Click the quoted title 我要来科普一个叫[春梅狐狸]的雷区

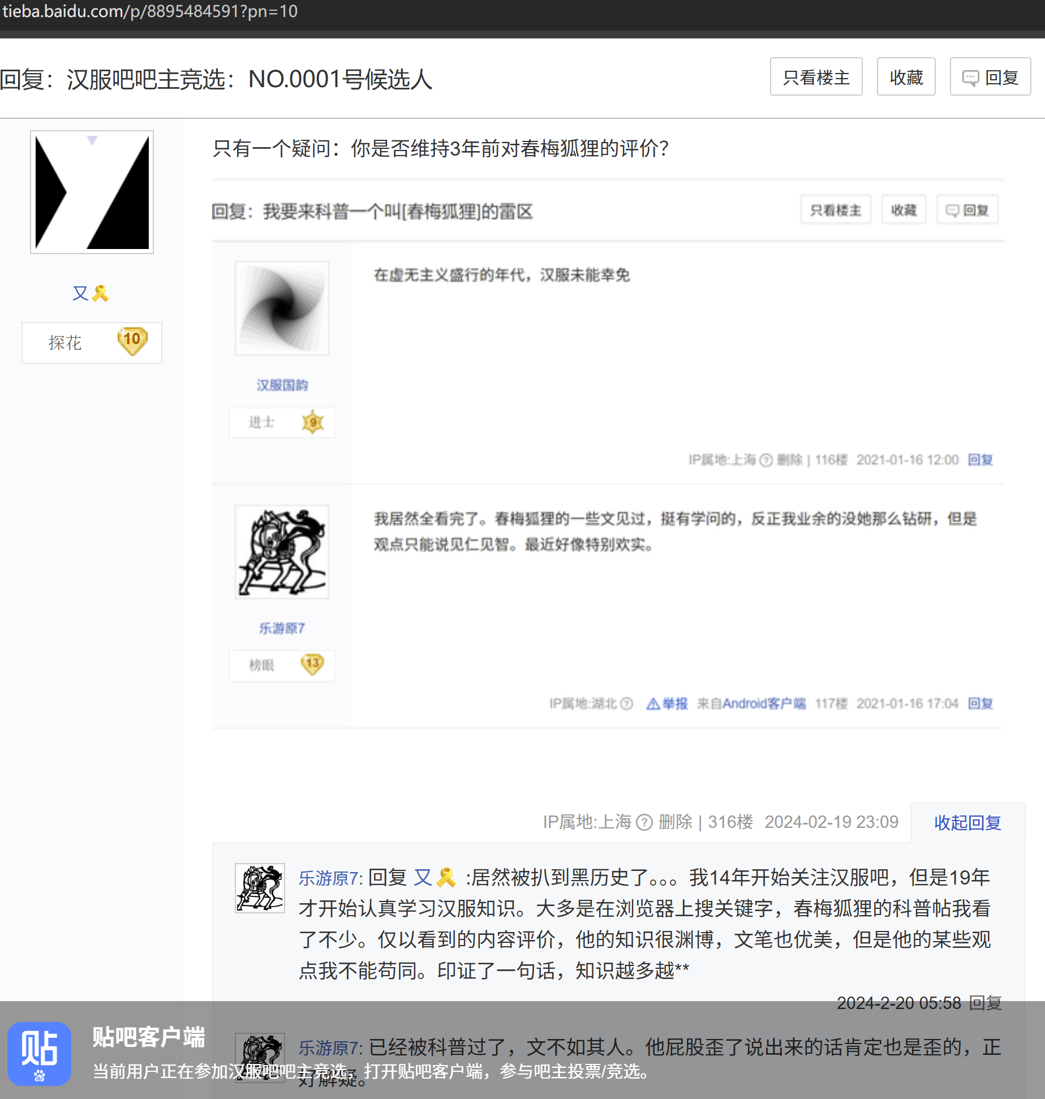(372, 212)
